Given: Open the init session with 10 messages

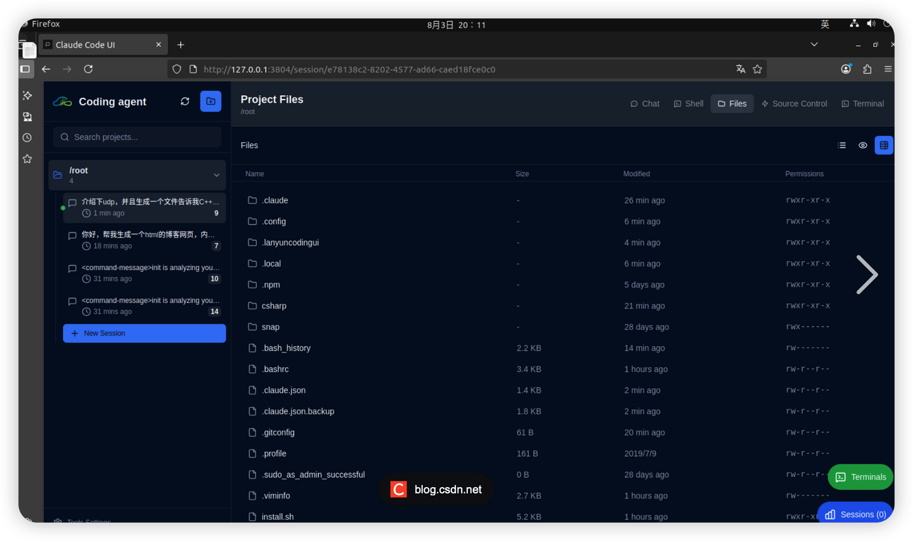Looking at the screenshot, I should pyautogui.click(x=145, y=273).
